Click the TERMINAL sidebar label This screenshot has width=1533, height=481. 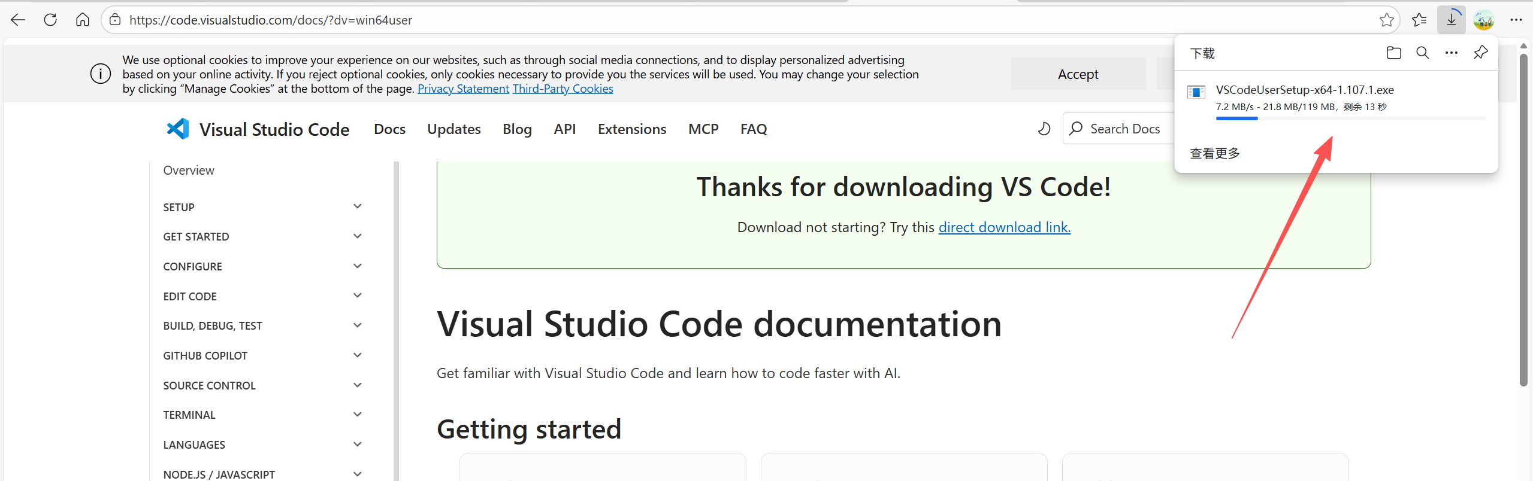click(189, 415)
